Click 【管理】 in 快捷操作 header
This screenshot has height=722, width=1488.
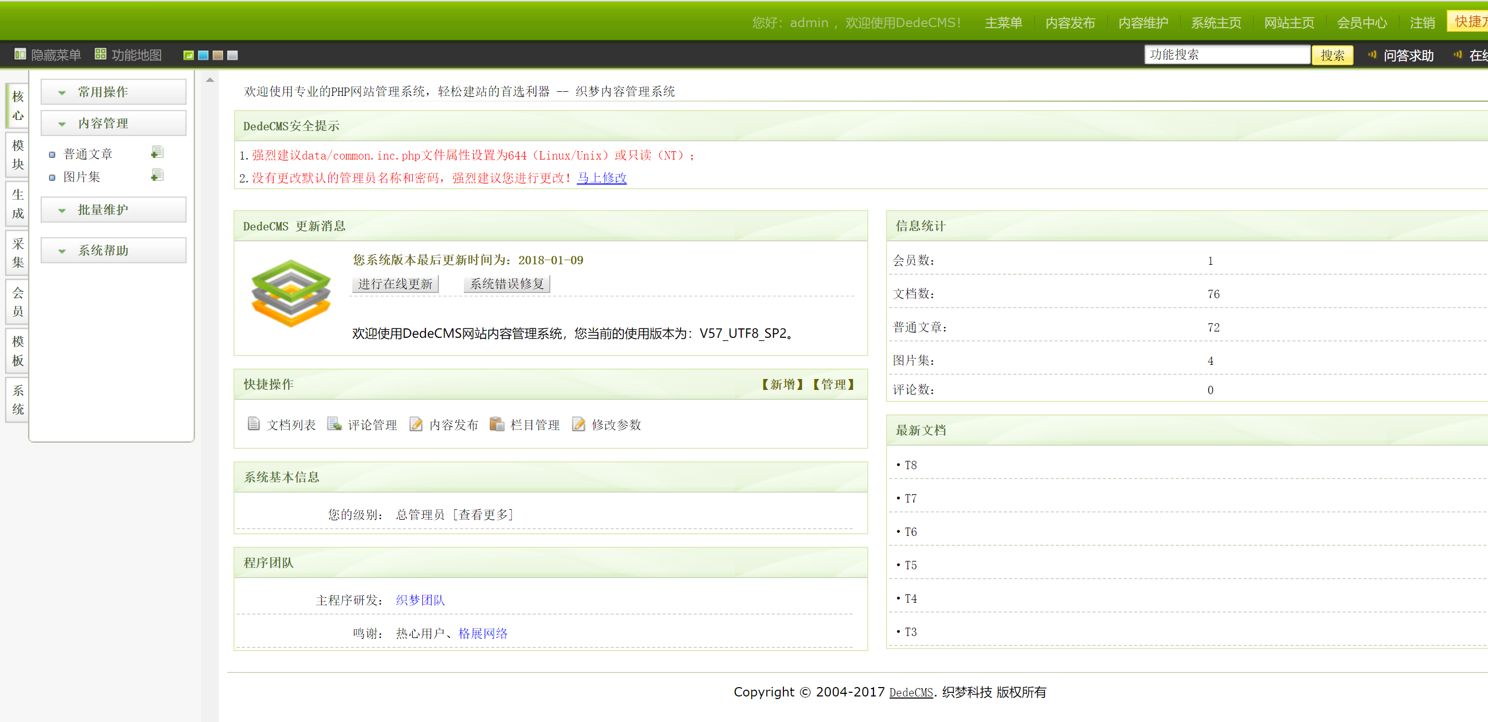pos(832,384)
